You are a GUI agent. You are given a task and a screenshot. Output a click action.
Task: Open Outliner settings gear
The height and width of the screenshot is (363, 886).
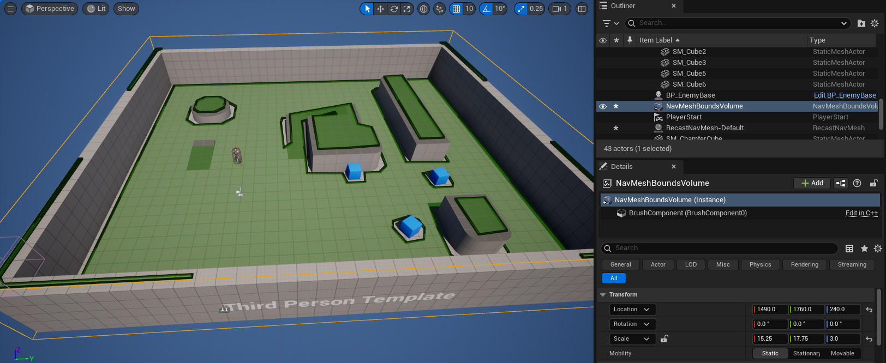click(x=875, y=23)
